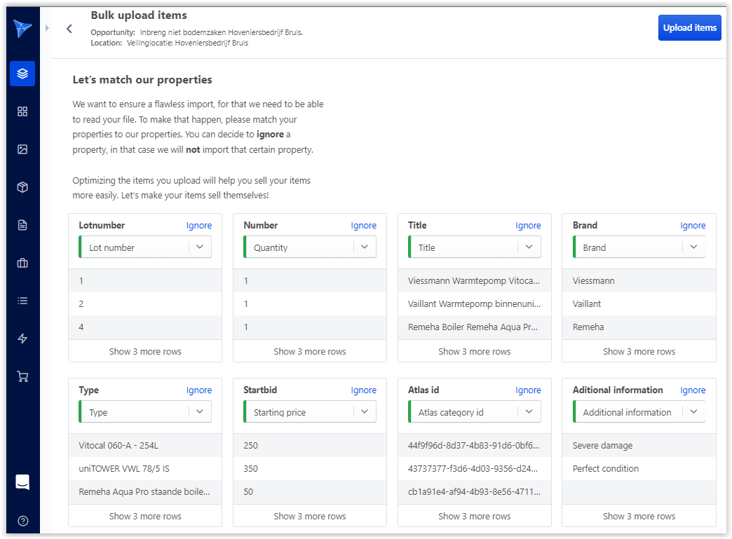This screenshot has height=539, width=732.
Task: Open the chat inbox icon in sidebar
Action: coord(22,482)
